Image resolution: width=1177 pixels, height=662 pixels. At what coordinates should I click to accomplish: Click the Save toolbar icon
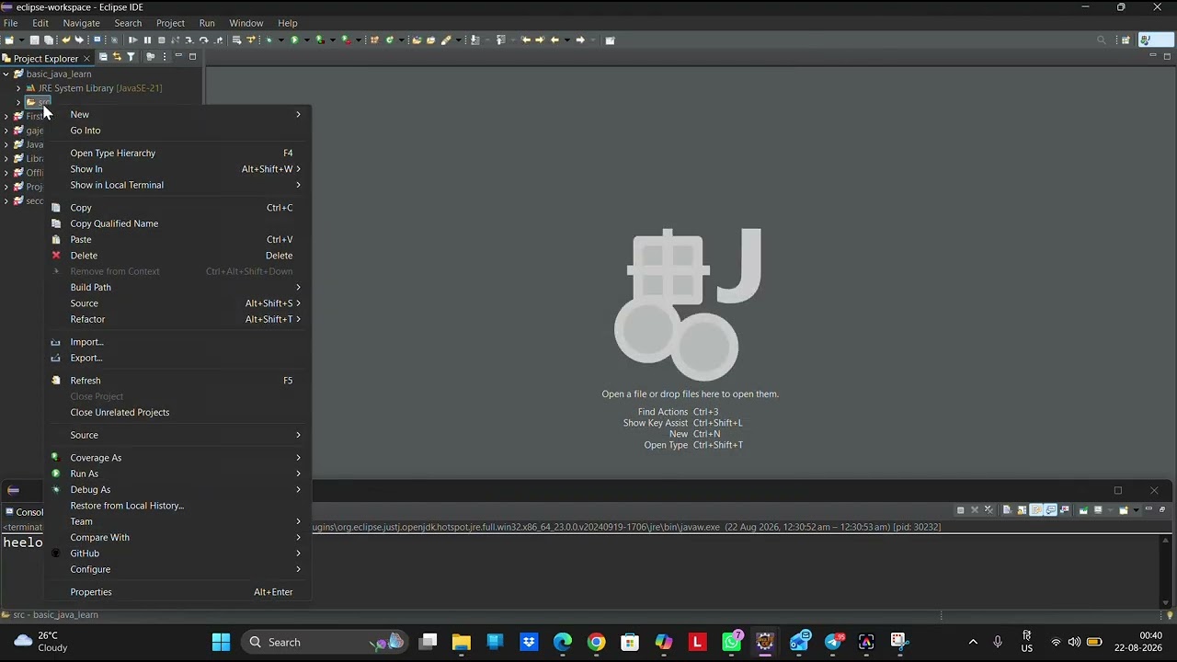35,40
